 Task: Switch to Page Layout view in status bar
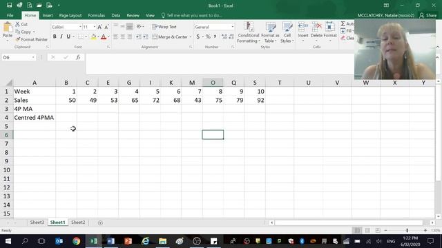pos(367,230)
